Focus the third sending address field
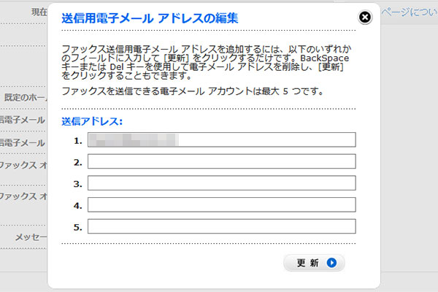This screenshot has height=292, width=438. [221, 183]
